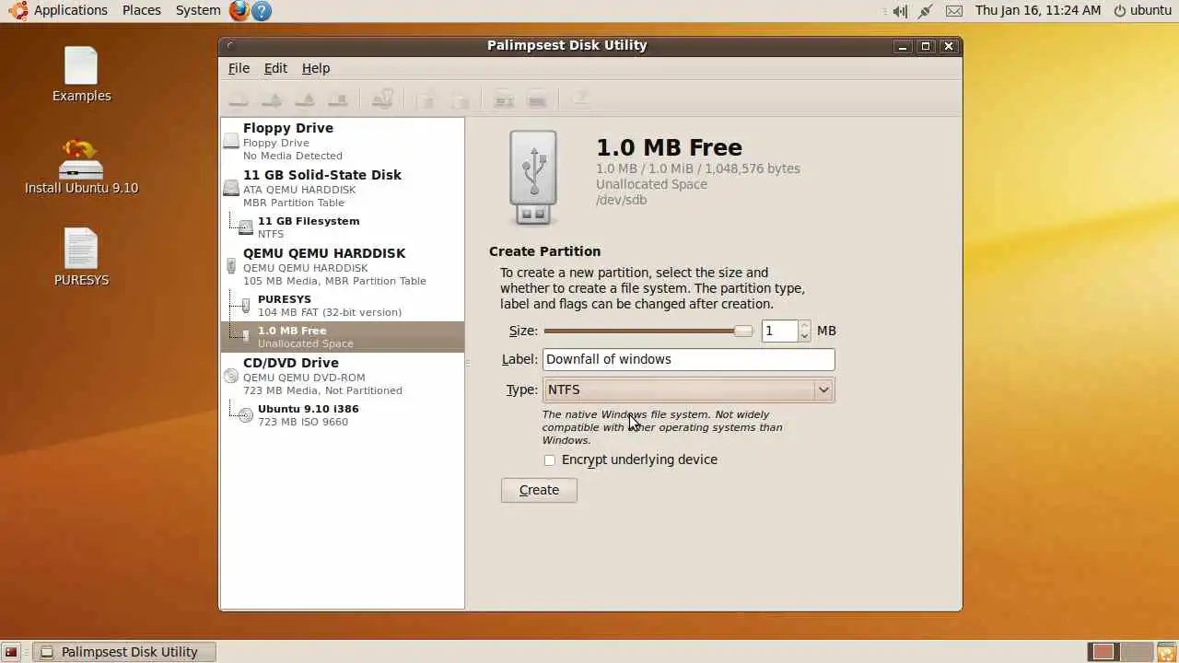Click the size value spin field

pos(780,331)
